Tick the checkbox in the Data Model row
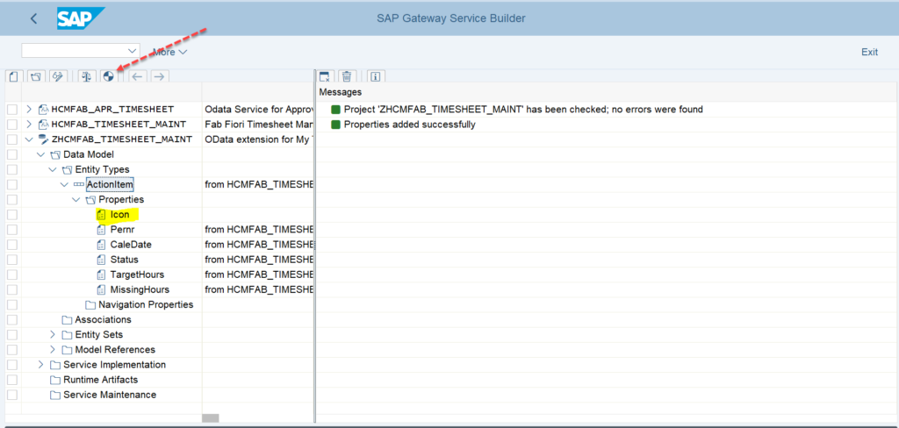 [x=12, y=154]
